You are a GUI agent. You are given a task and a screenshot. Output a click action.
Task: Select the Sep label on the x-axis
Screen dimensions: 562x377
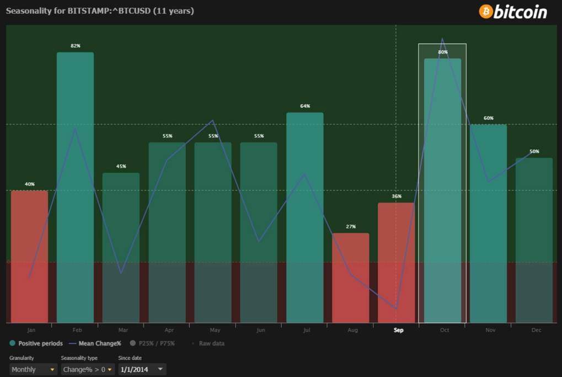399,330
